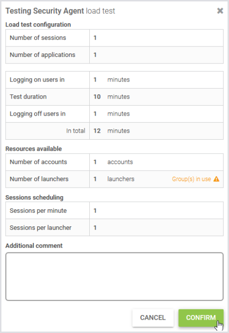229x333 pixels.
Task: Click the Number of launchers label
Action: [39, 179]
